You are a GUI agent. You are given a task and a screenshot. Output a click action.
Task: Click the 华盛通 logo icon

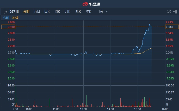pyautogui.click(x=85, y=4)
